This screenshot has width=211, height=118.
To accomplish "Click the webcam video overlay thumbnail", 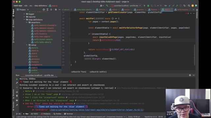I will [x=188, y=103].
